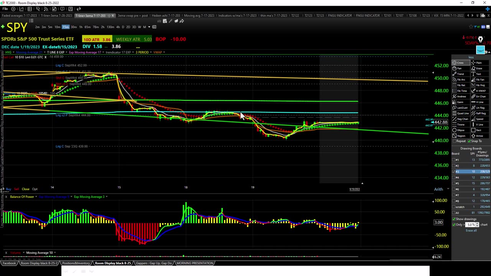Toggle the Only > percent chart checkbox

click(x=454, y=225)
